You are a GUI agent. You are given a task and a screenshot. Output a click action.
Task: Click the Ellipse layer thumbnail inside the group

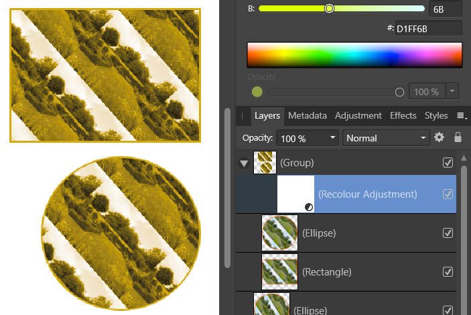tap(279, 233)
